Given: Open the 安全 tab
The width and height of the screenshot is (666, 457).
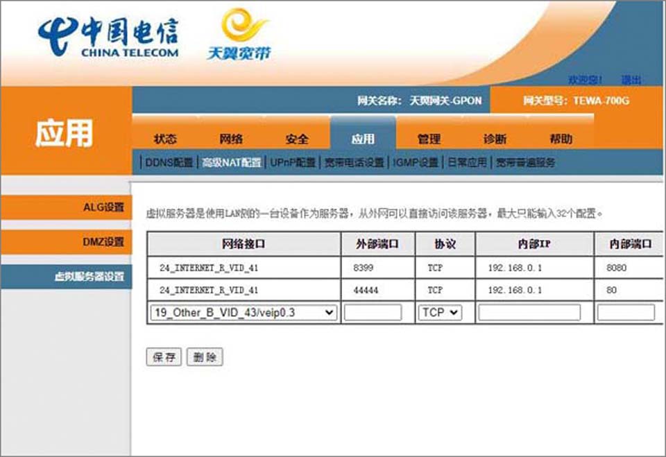Looking at the screenshot, I should coord(297,139).
